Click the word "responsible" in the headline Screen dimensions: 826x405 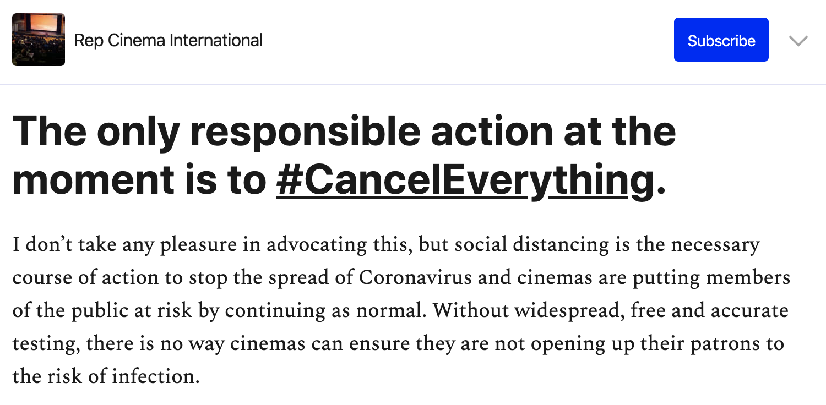304,132
